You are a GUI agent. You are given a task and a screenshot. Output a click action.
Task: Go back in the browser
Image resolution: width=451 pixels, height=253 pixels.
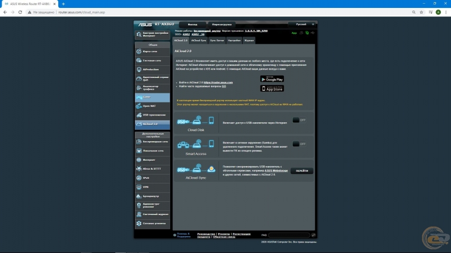5,12
